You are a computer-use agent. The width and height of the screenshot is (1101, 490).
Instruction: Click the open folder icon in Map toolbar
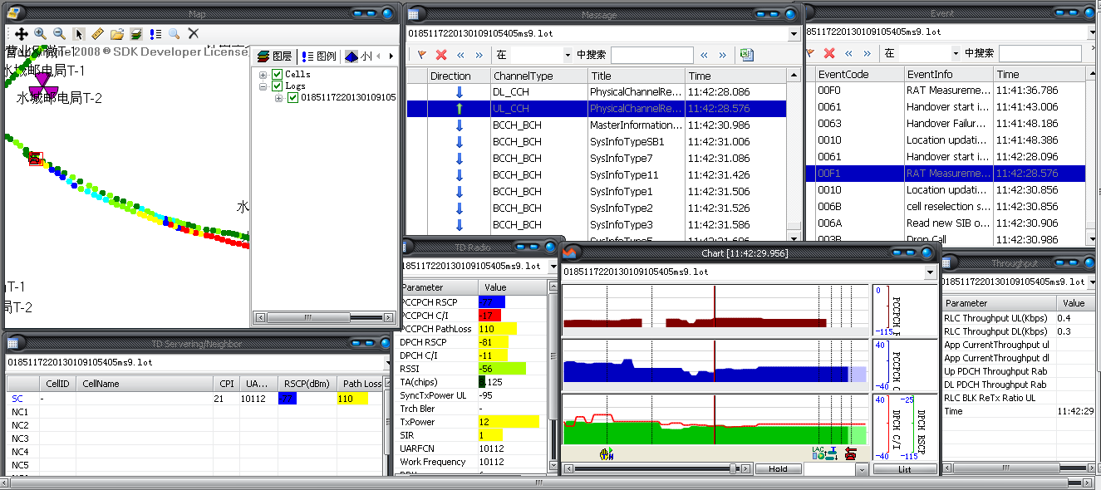point(117,34)
